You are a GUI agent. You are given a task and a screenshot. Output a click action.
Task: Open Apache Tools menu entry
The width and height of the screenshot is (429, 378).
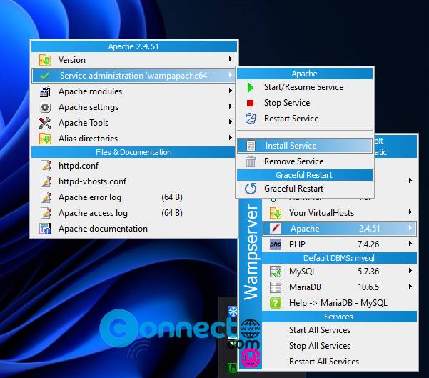133,123
